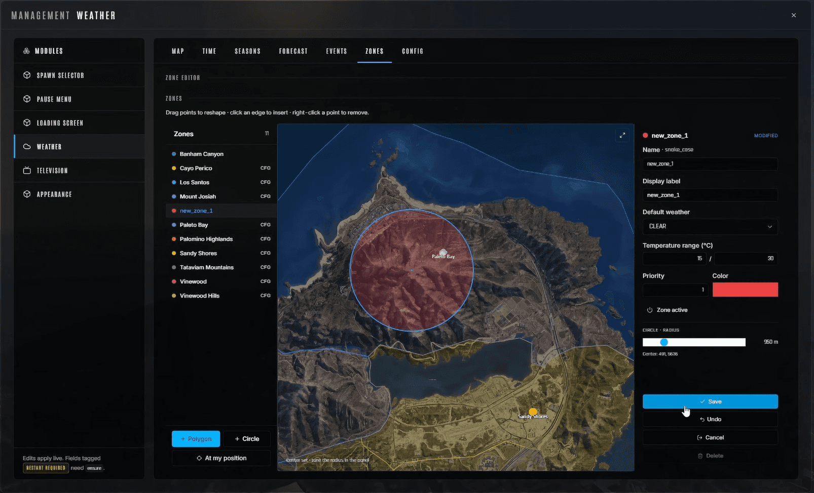Click the Pause Menu box icon
This screenshot has width=814, height=493.
[x=27, y=99]
